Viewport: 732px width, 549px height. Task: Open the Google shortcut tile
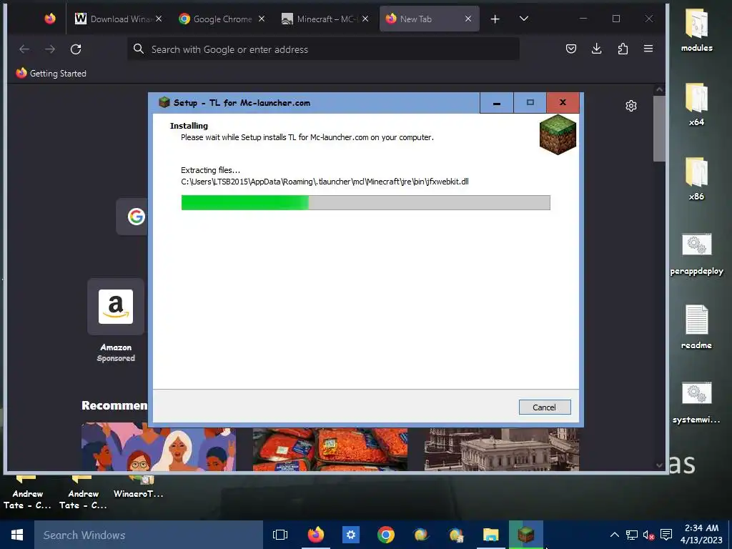[x=132, y=217]
